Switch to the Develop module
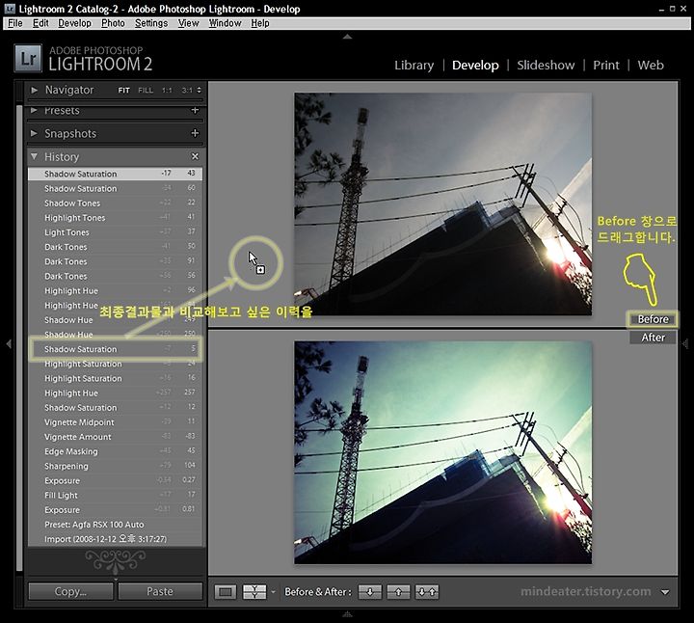Image resolution: width=694 pixels, height=623 pixels. point(475,65)
